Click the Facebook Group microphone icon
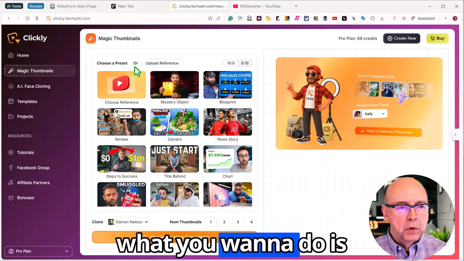The height and width of the screenshot is (261, 464). pos(11,167)
